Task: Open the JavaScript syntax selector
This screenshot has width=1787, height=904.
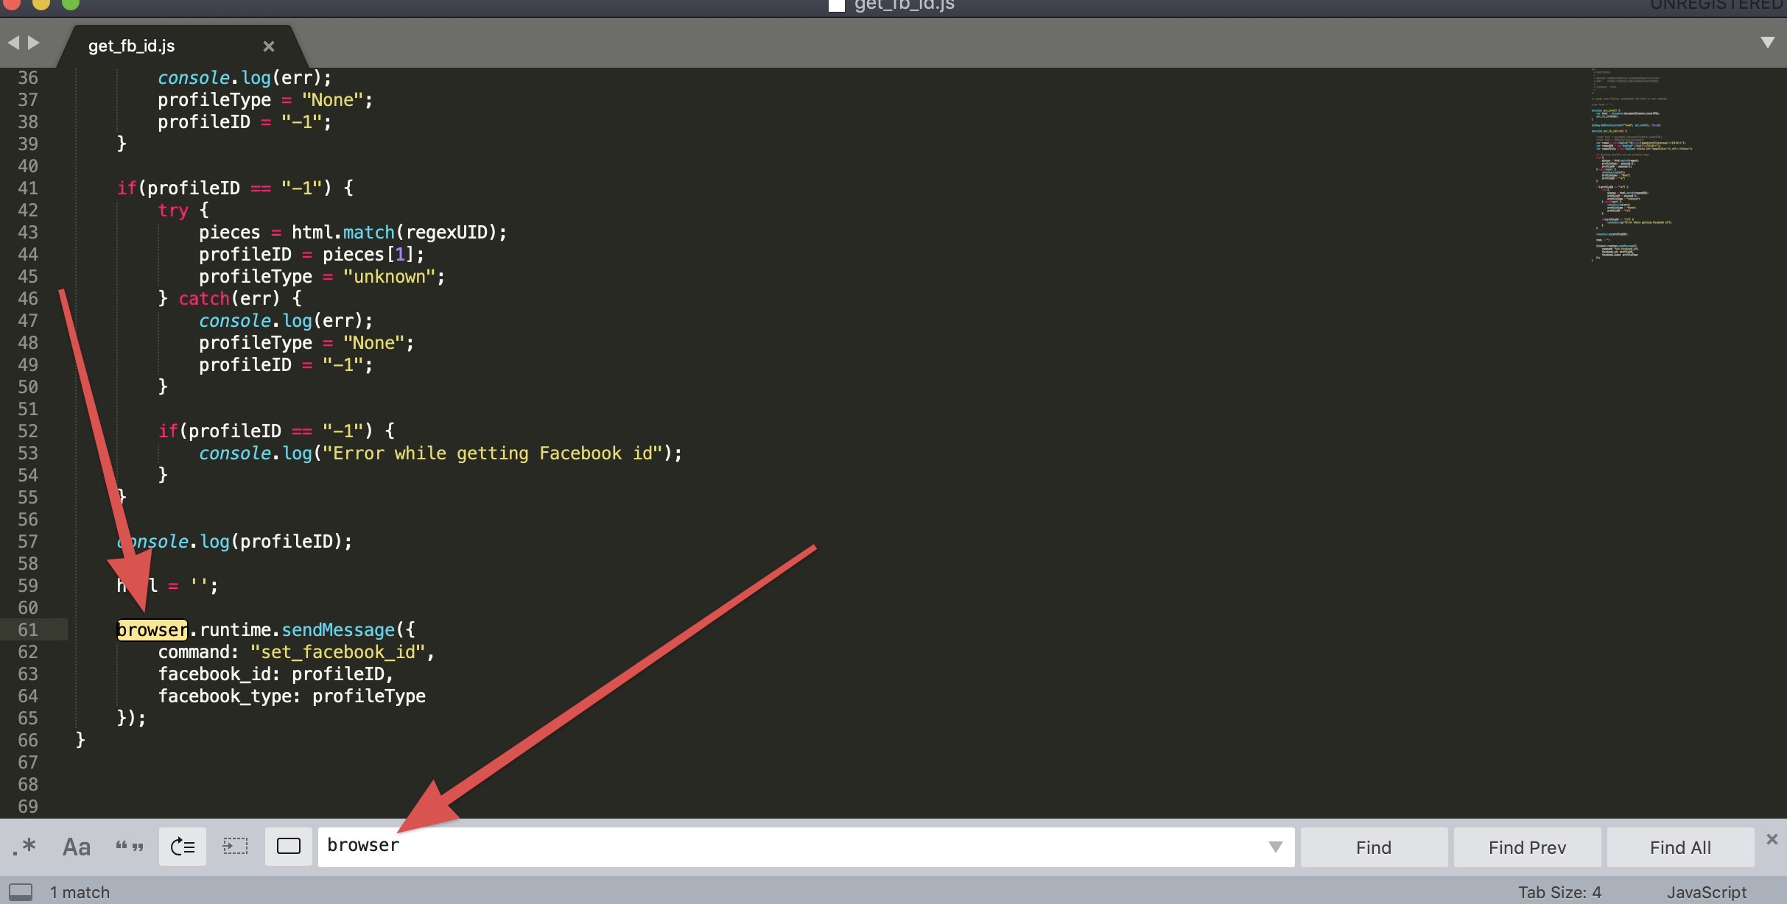Action: tap(1706, 892)
